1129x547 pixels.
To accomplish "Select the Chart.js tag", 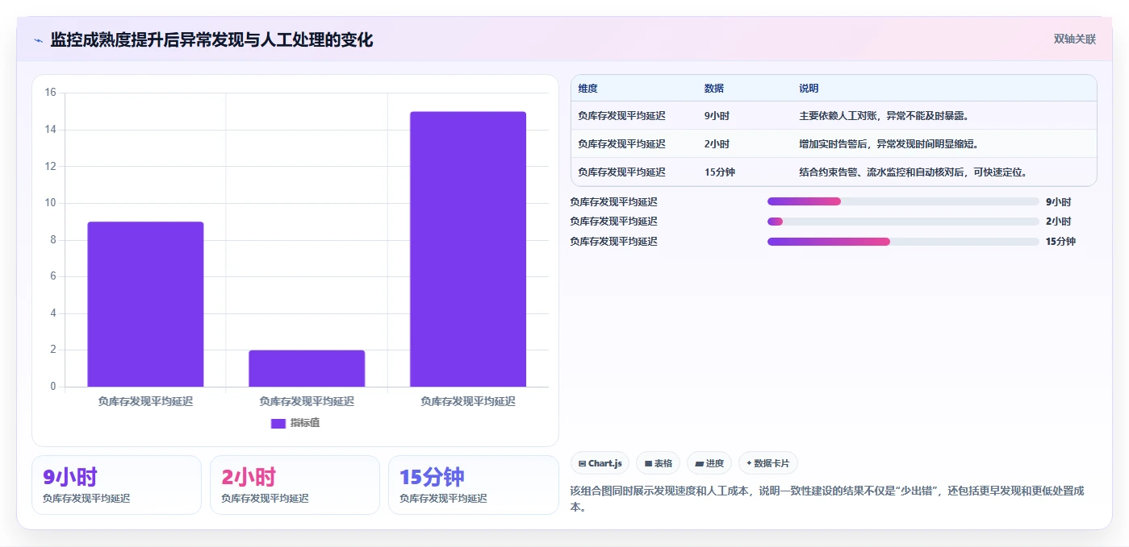I will point(600,463).
